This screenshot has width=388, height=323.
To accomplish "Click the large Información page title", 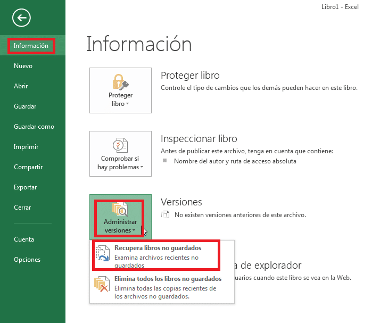I will (139, 44).
